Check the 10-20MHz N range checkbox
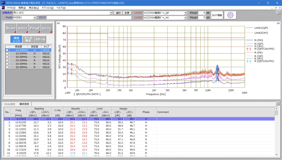 [7, 53]
